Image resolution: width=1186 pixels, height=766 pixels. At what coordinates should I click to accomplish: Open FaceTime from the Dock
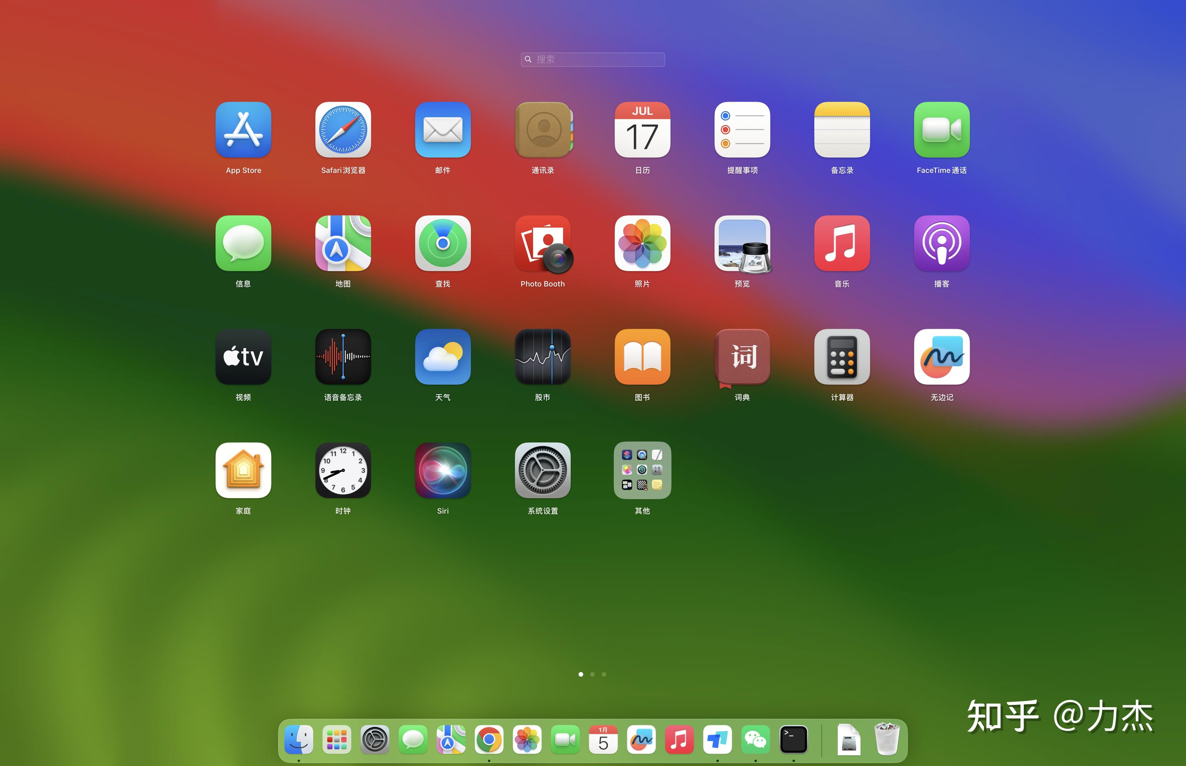[x=565, y=740]
